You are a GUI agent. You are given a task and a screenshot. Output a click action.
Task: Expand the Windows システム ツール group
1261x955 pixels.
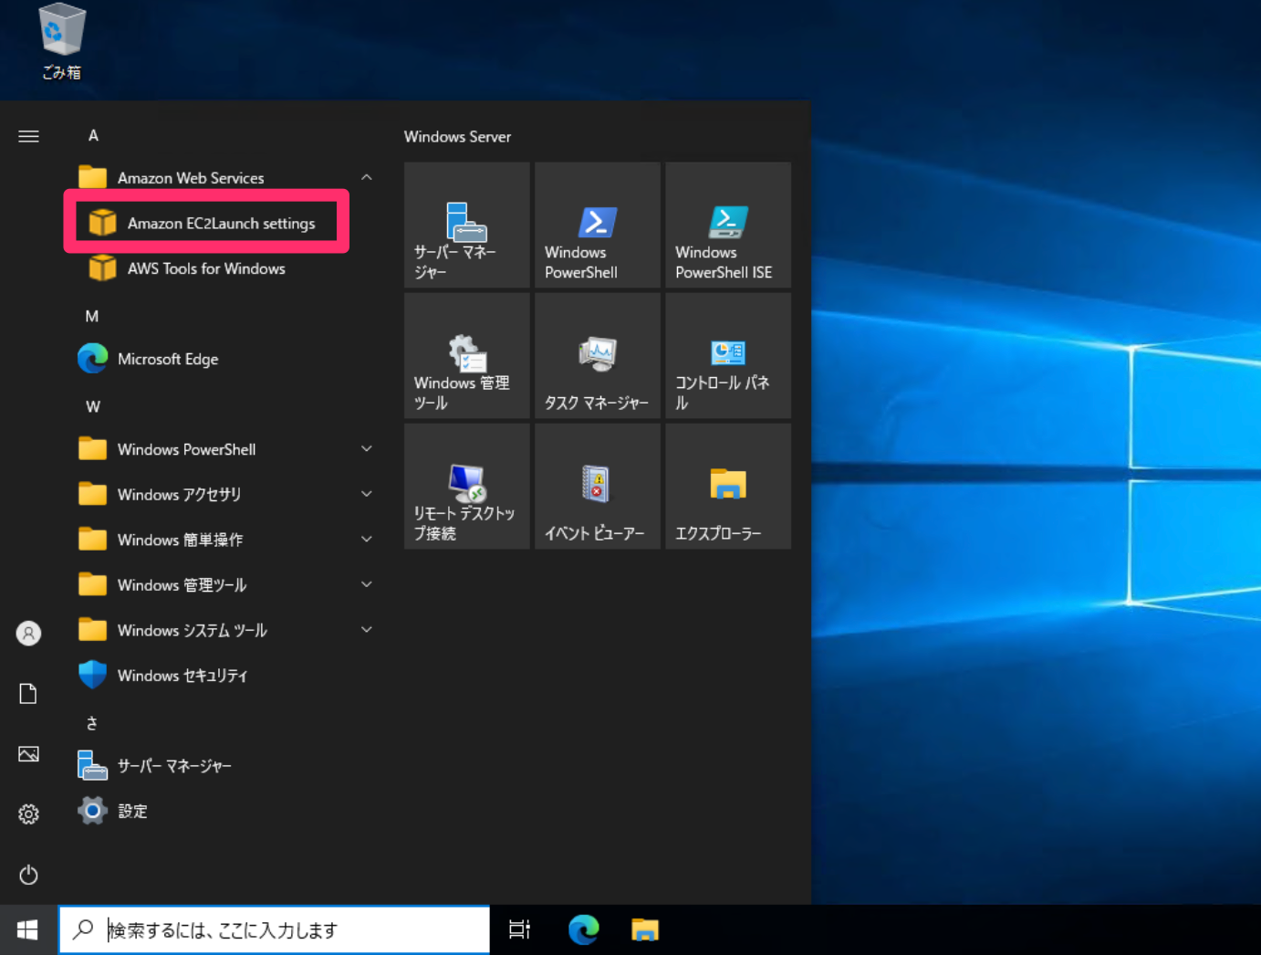366,629
